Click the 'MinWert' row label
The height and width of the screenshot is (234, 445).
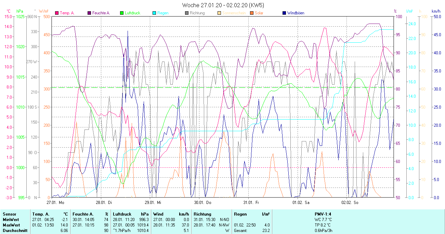click(11, 220)
